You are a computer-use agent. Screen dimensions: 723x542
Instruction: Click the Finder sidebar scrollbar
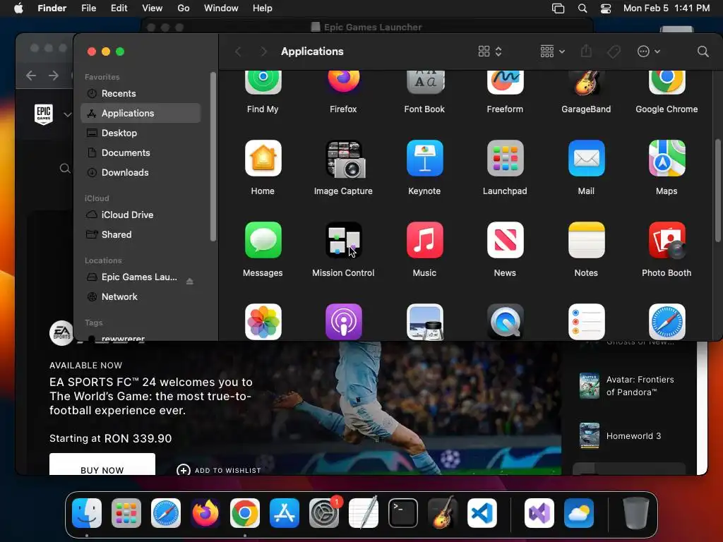tap(213, 157)
